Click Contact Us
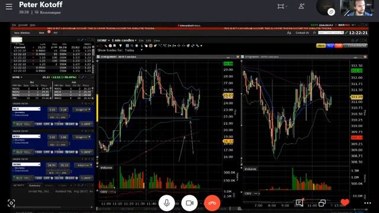379x213 pixels. (302, 33)
